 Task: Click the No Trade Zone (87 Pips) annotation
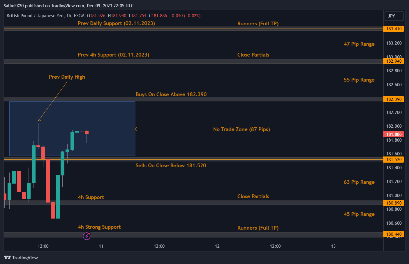point(241,129)
